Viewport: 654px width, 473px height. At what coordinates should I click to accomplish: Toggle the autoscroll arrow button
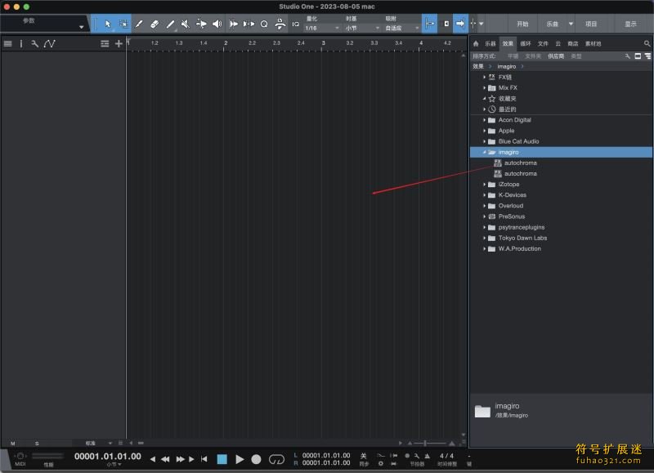[460, 24]
